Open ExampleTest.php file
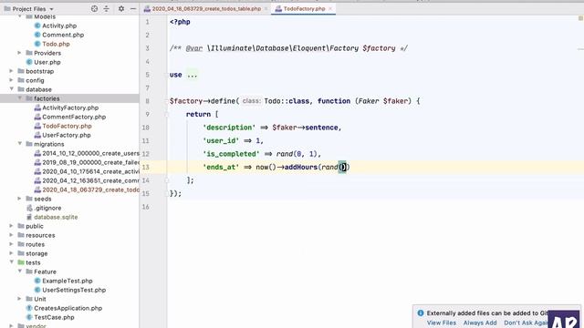The width and height of the screenshot is (584, 328). tap(68, 281)
